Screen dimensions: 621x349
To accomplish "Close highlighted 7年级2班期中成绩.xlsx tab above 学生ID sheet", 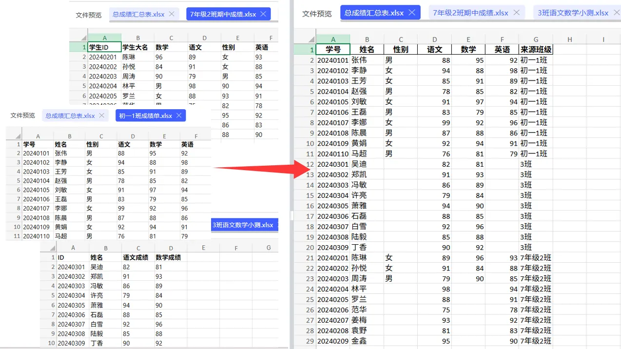I will tap(264, 14).
